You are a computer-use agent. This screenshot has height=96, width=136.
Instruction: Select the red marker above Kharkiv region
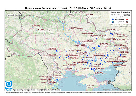point(98,38)
